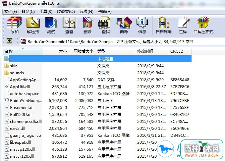Click the 注释 (Comment) toolbar icon

pos(183,23)
